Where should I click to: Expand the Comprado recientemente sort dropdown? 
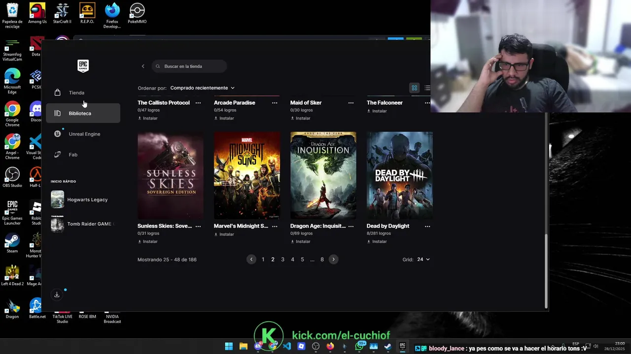202,88
